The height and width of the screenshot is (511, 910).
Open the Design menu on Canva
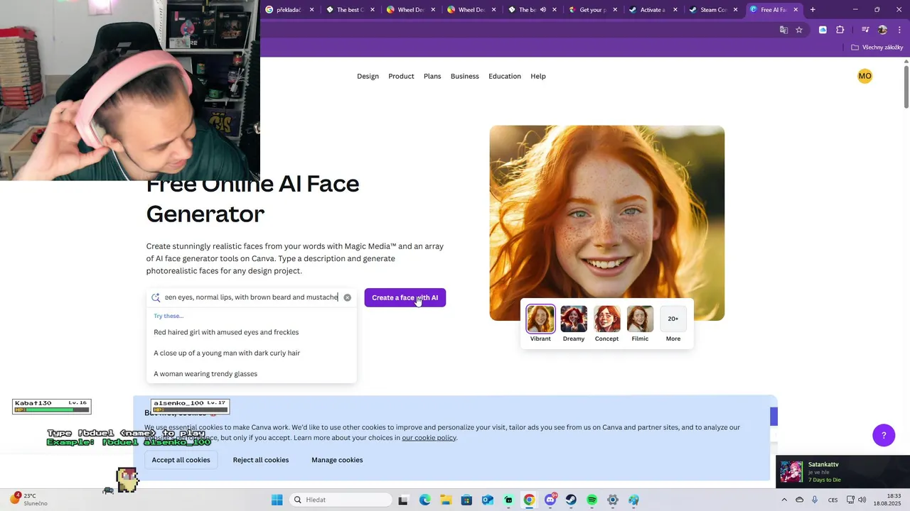(368, 77)
